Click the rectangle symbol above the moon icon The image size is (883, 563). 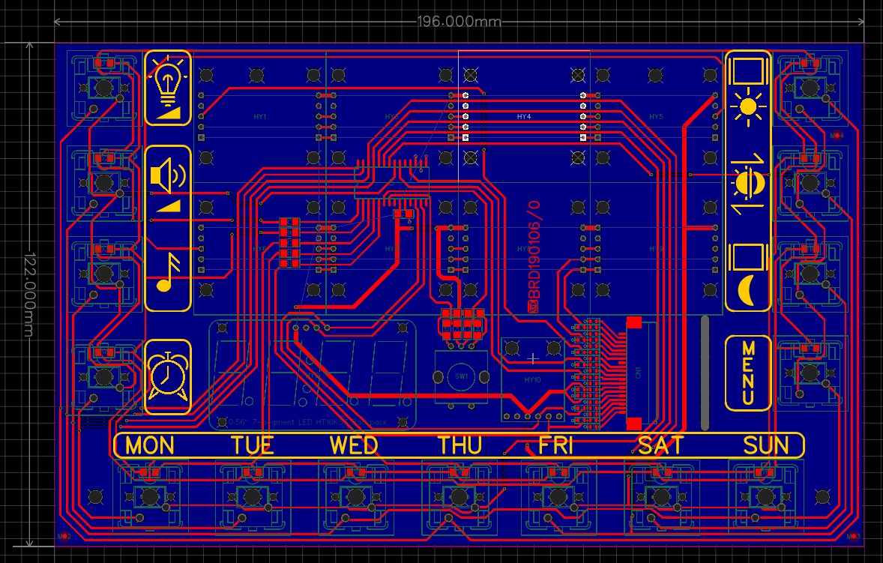(x=748, y=257)
